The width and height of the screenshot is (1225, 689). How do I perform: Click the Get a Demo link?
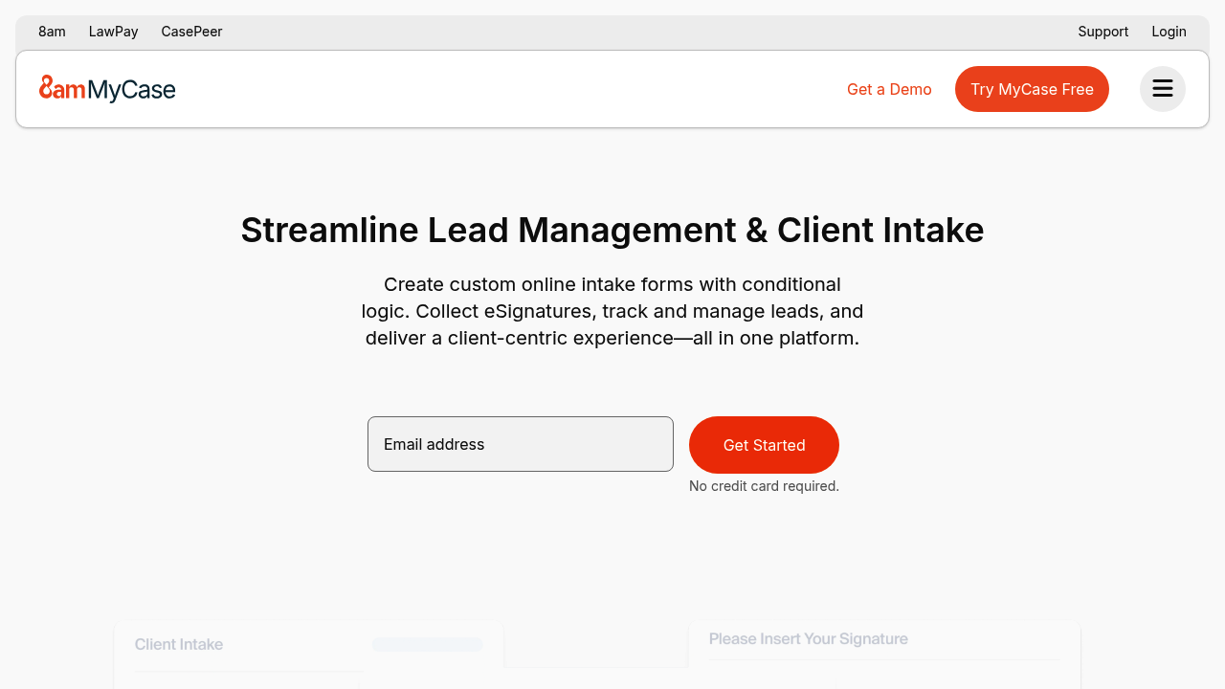point(889,89)
